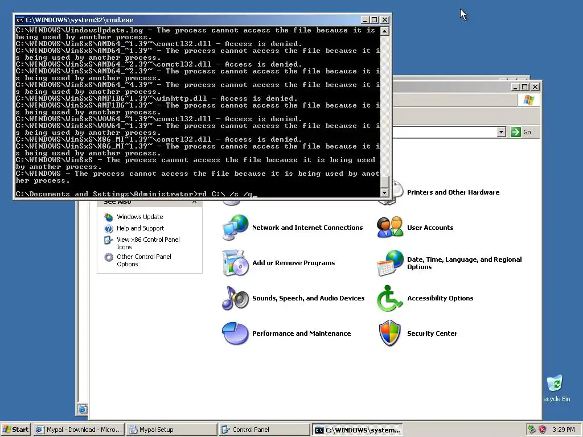Click Accessibility Options category link
The width and height of the screenshot is (583, 437).
point(440,298)
